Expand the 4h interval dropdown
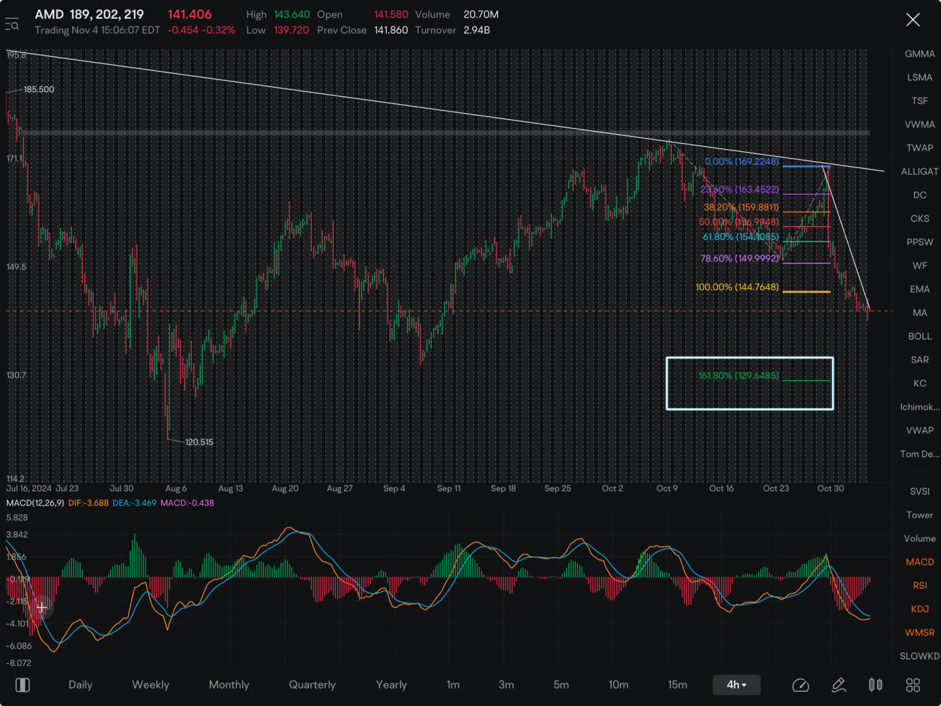Viewport: 941px width, 706px height. [736, 685]
